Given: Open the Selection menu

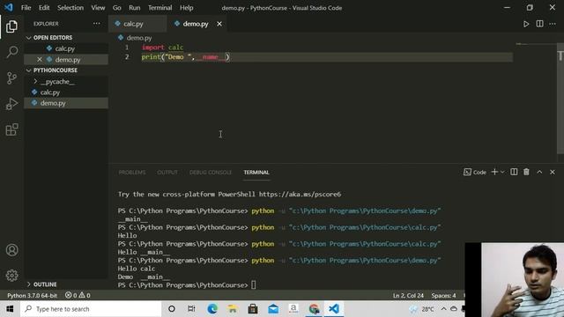Looking at the screenshot, I should click(x=70, y=8).
